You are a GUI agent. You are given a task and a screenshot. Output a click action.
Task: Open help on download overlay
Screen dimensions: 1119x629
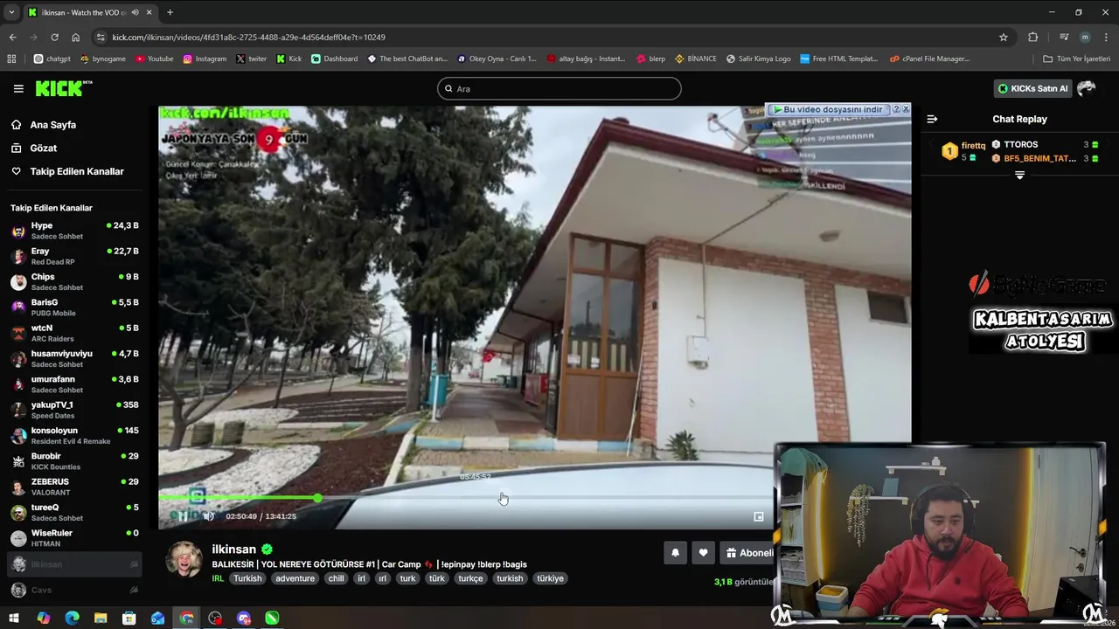(896, 109)
